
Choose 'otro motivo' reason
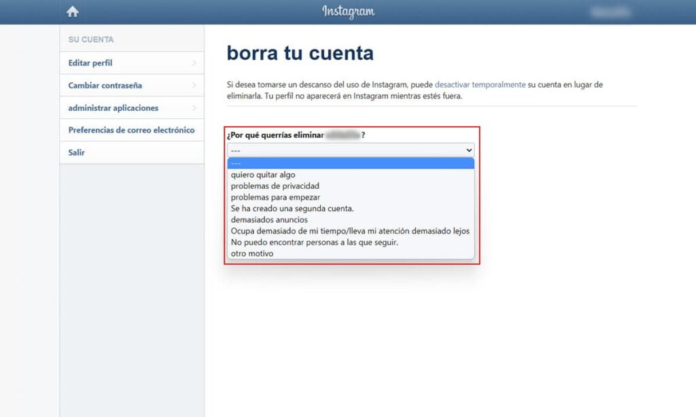tap(351, 254)
